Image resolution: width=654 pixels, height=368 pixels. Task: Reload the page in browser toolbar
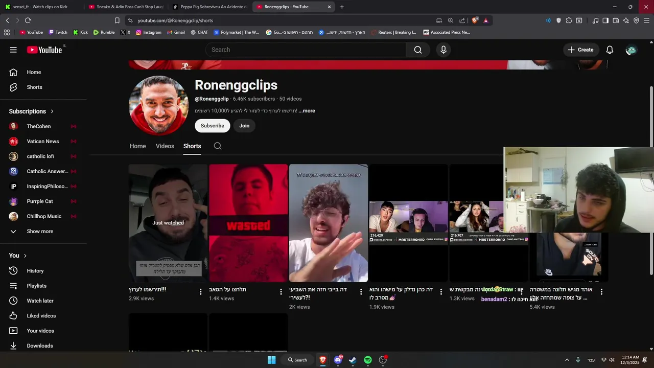click(28, 20)
